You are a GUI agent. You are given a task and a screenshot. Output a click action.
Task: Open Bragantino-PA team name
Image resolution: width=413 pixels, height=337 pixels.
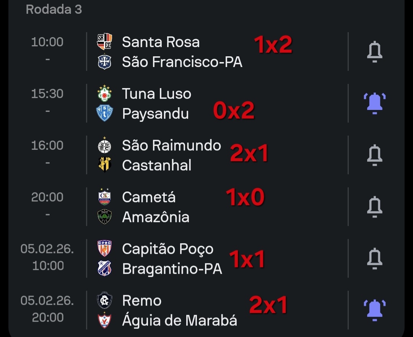pyautogui.click(x=172, y=269)
